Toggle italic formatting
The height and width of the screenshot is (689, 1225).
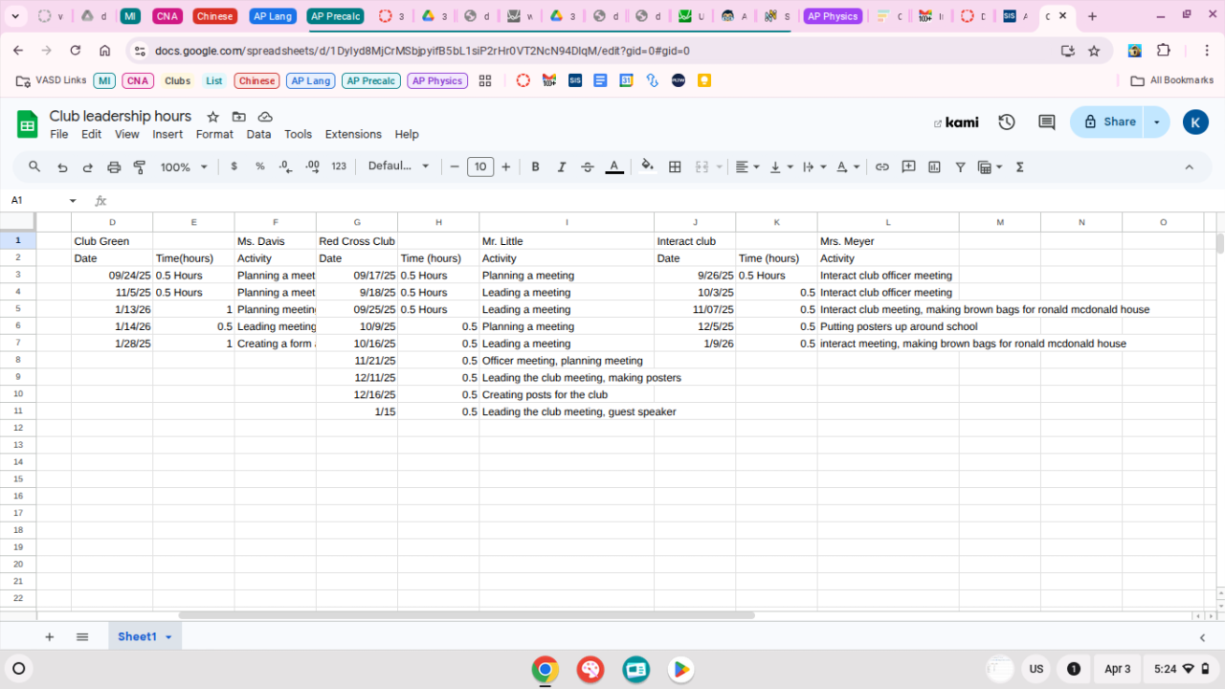[x=562, y=167]
